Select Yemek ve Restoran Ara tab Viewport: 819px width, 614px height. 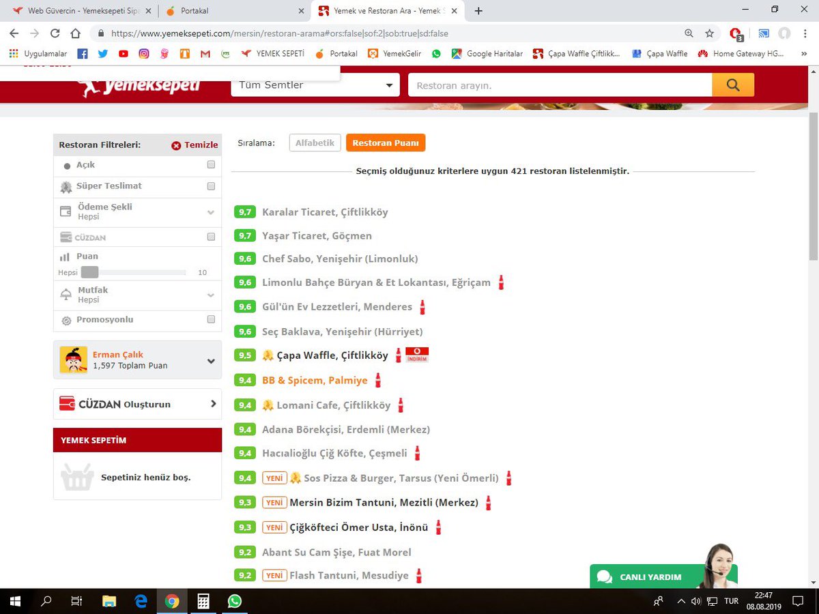click(x=389, y=11)
